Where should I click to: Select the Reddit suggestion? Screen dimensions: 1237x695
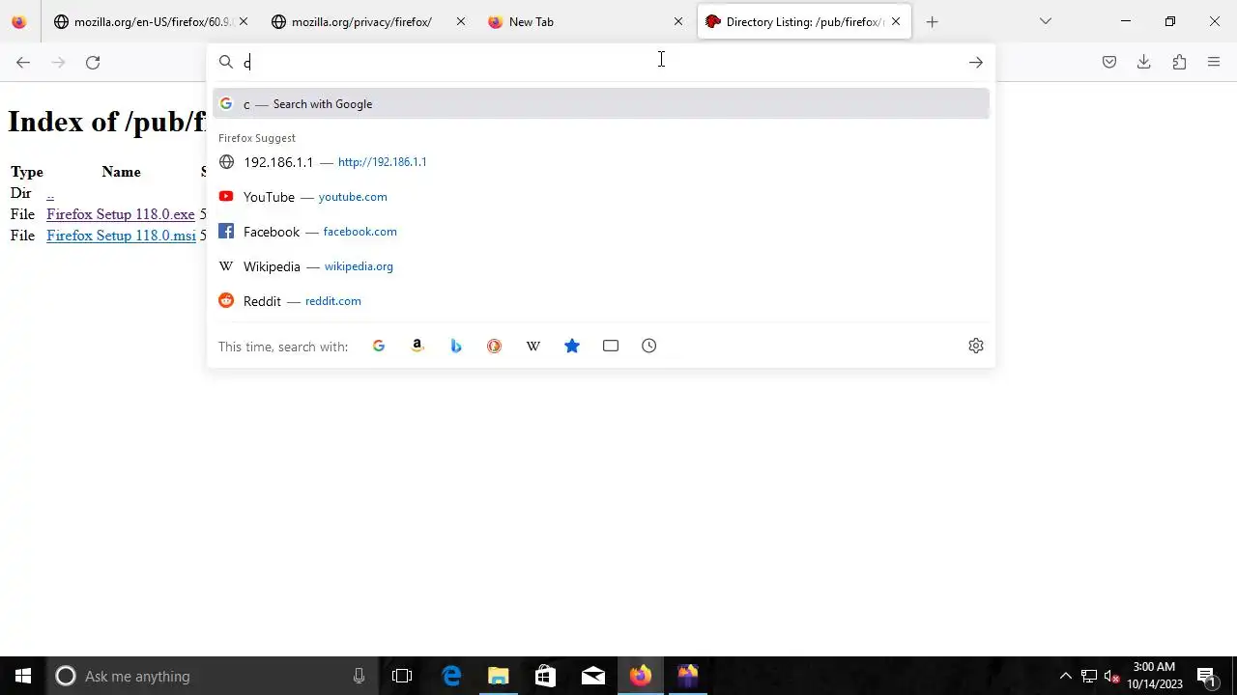point(601,301)
